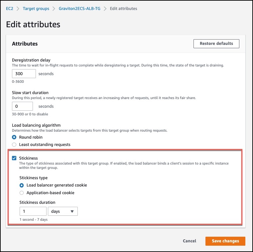This screenshot has width=253, height=252.
Task: Click the chevron after Target groups
Action: click(54, 9)
